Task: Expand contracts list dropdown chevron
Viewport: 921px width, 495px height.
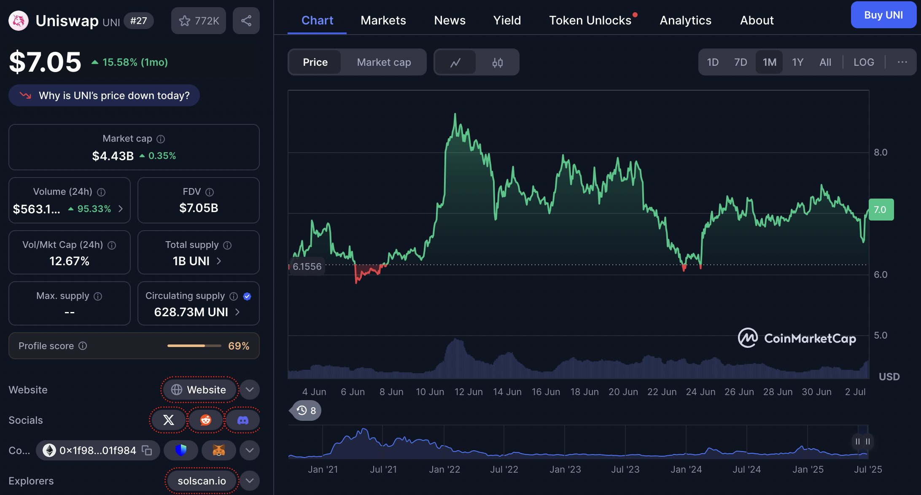Action: [250, 450]
